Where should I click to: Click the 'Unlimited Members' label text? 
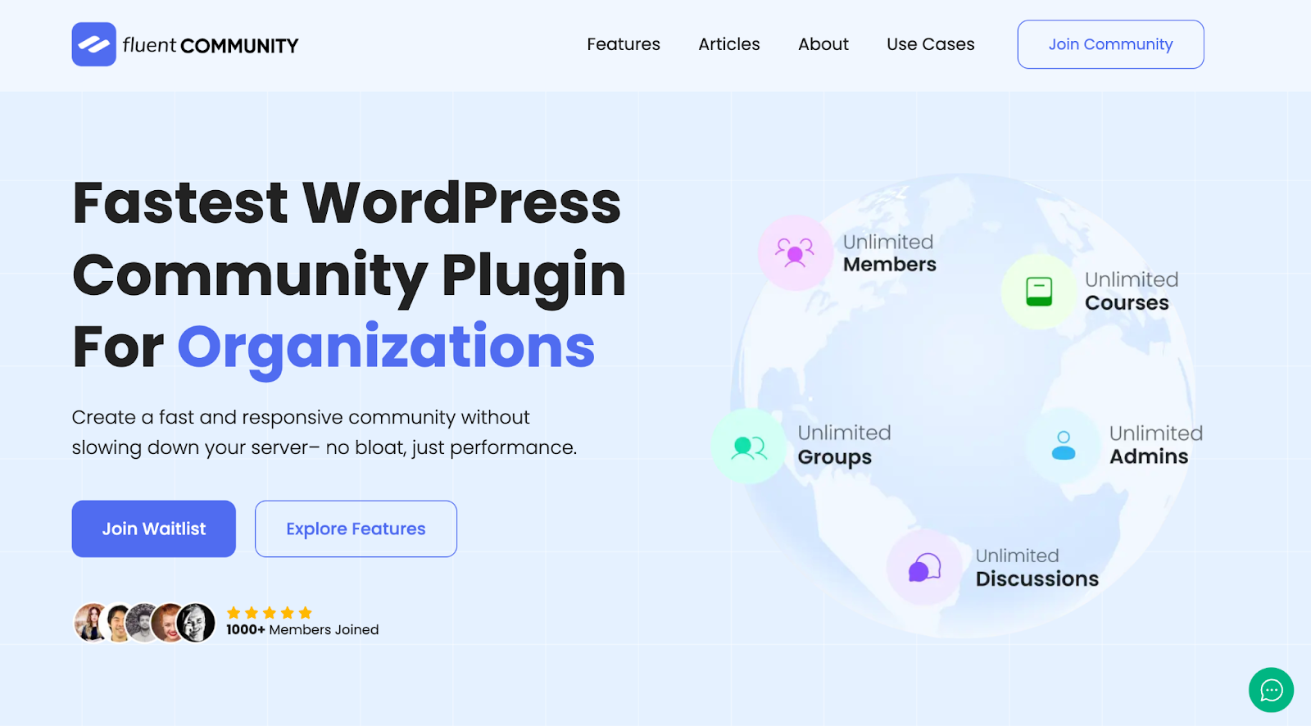tap(890, 253)
